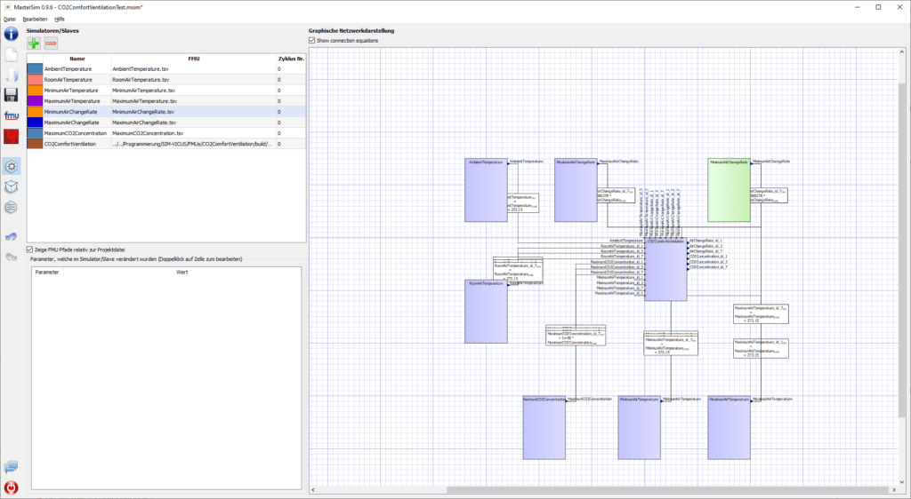911x499 pixels.
Task: Click the AmbientTemperature.tsv FMU cell
Action: (193, 69)
